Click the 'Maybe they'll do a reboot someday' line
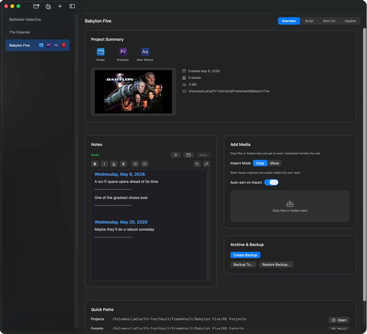 [x=124, y=229]
